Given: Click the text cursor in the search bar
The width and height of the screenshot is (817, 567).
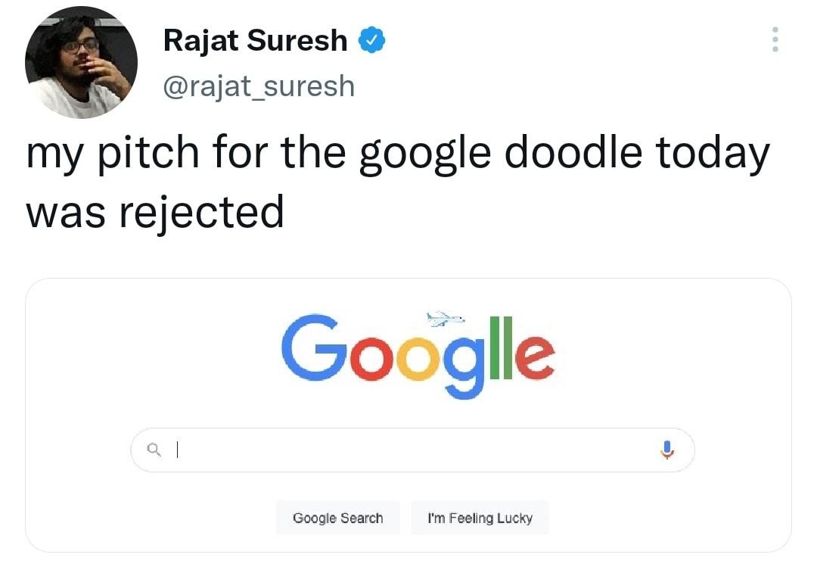Looking at the screenshot, I should [177, 450].
